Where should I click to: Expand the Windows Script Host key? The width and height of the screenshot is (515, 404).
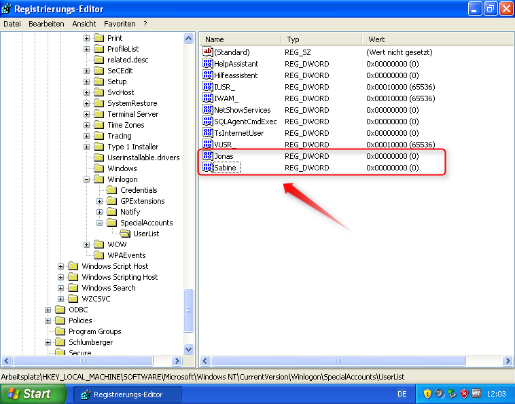point(60,266)
